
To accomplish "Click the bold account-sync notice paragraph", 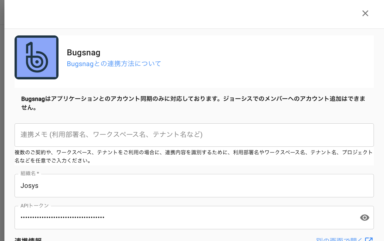I will point(193,103).
